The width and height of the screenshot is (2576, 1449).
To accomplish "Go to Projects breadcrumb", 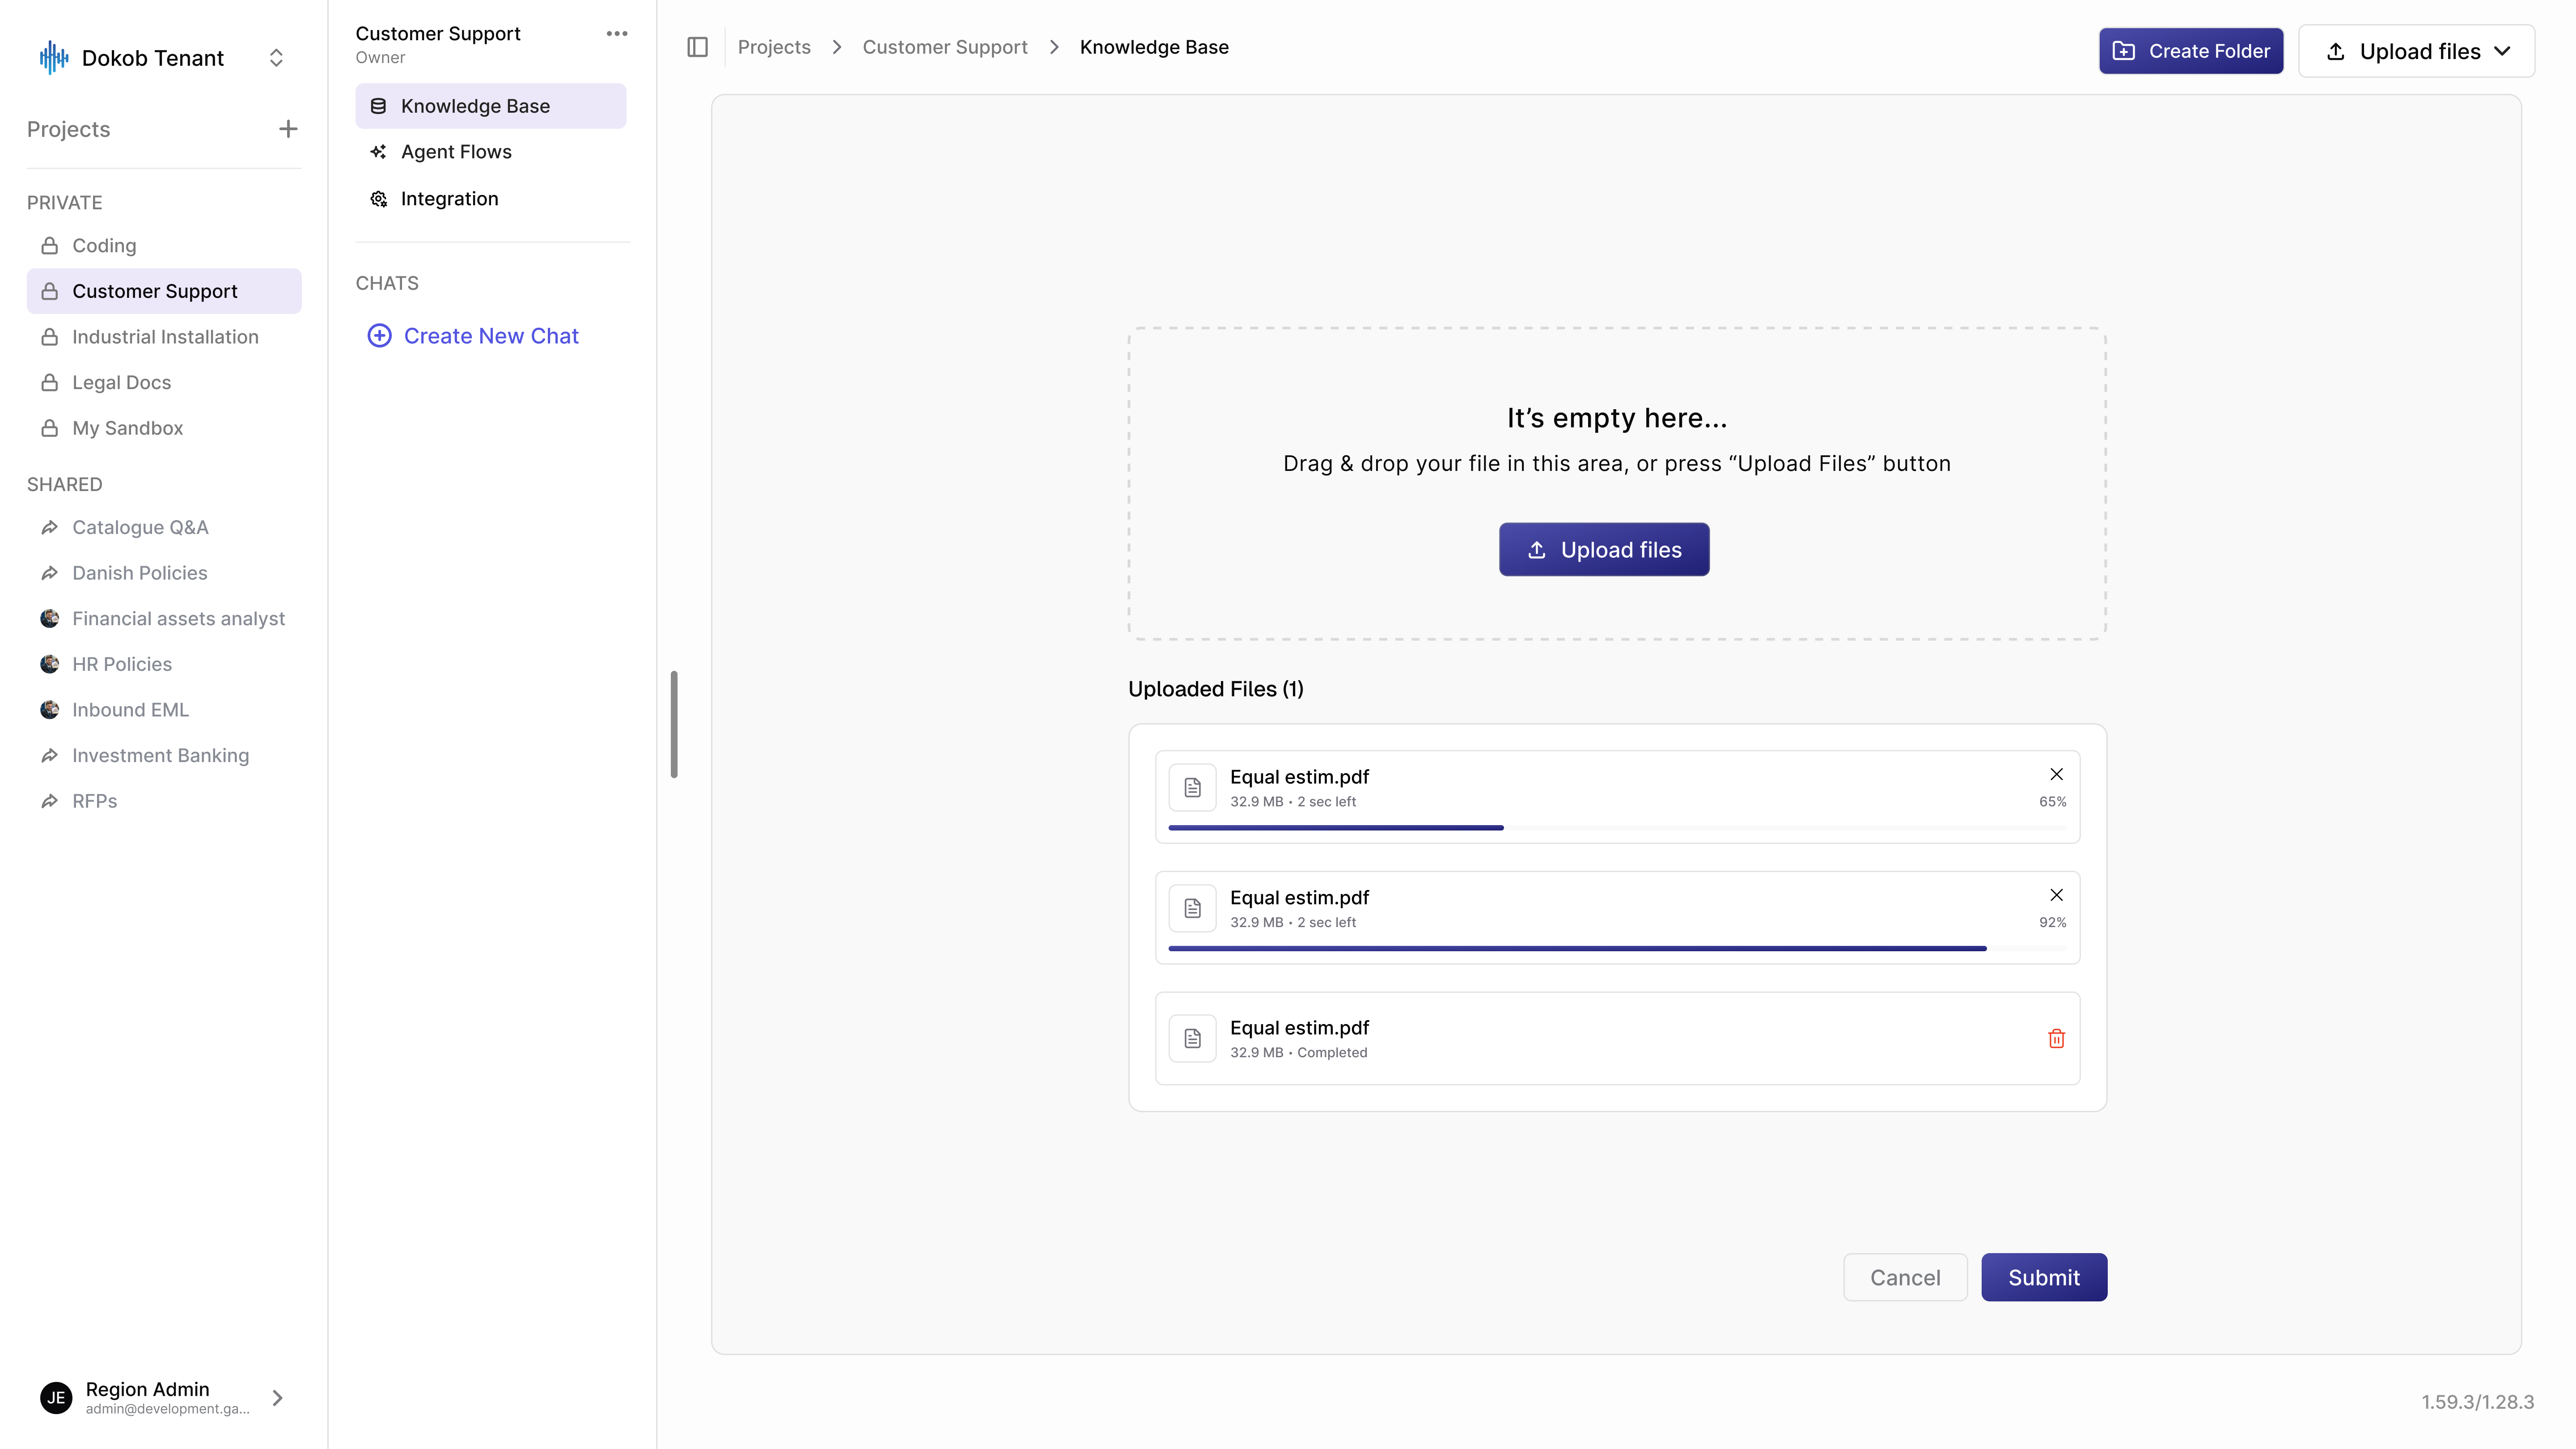I will 774,47.
